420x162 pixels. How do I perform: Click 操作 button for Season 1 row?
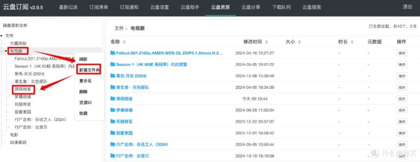pos(402,65)
